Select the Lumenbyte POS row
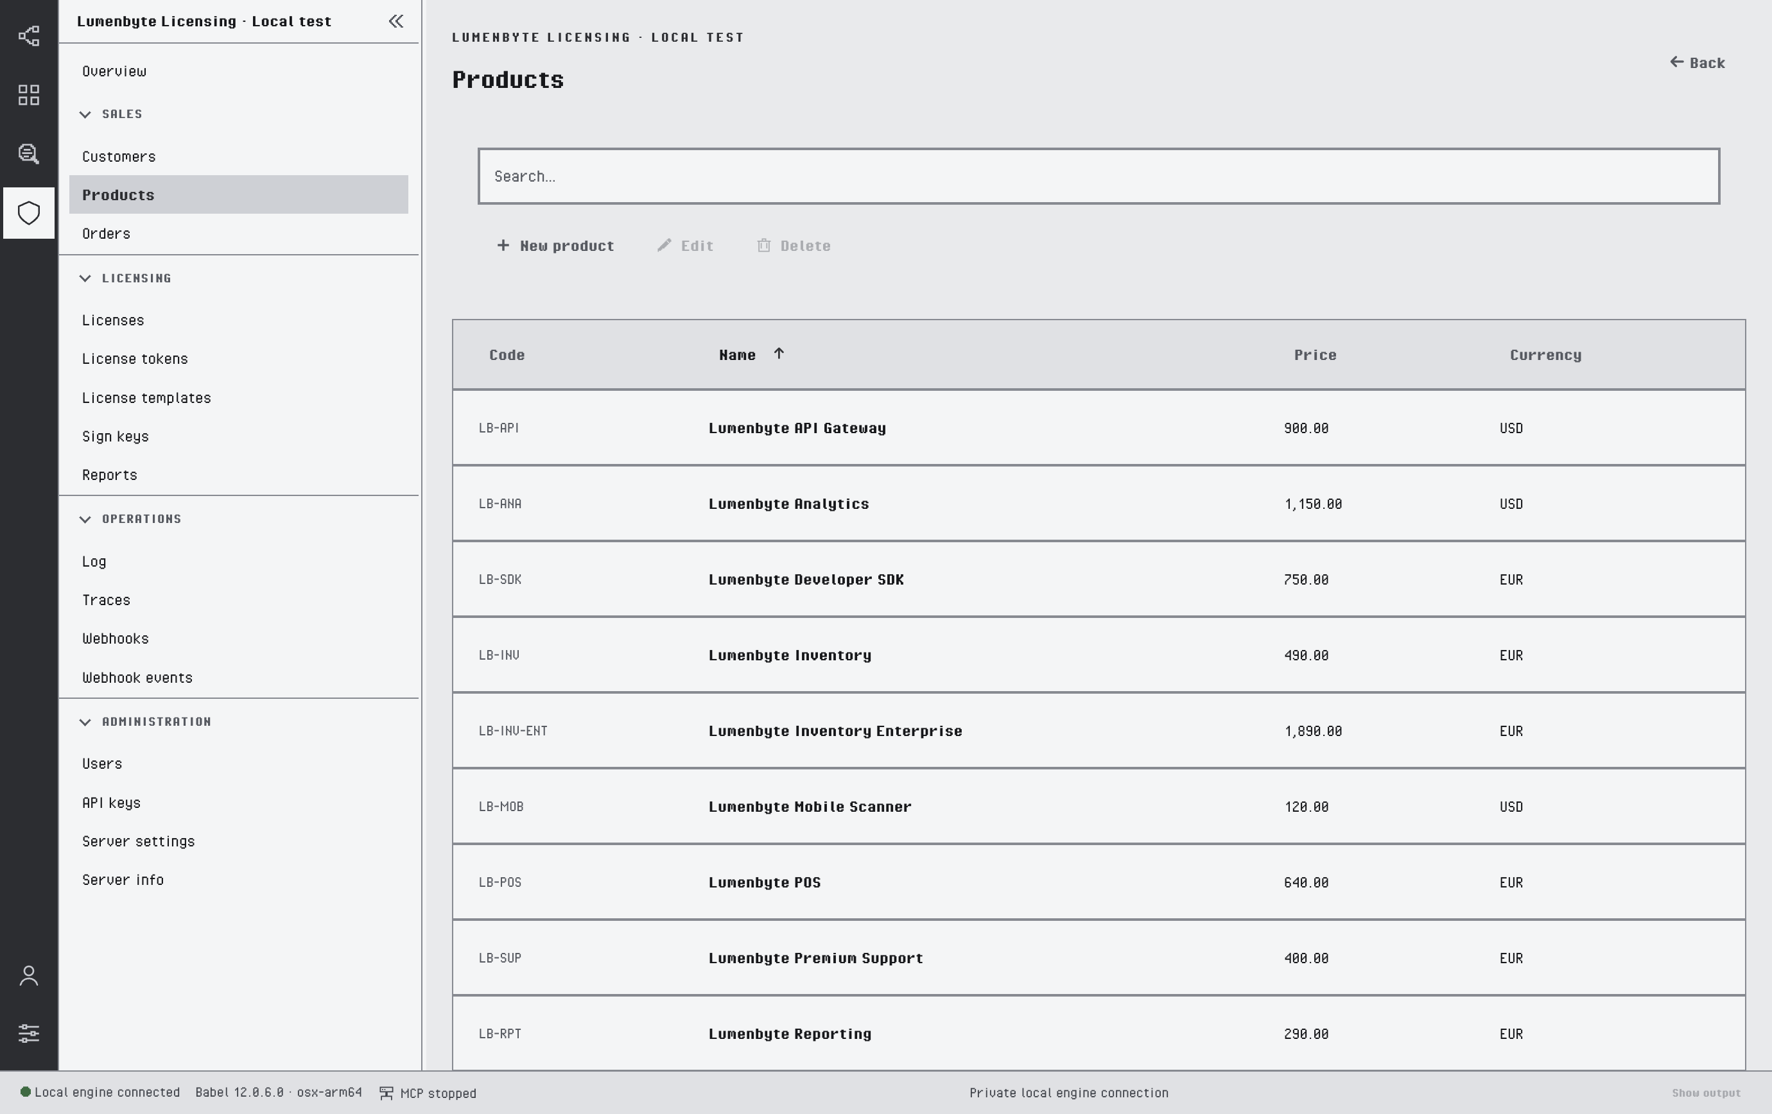This screenshot has height=1114, width=1772. coord(1099,882)
